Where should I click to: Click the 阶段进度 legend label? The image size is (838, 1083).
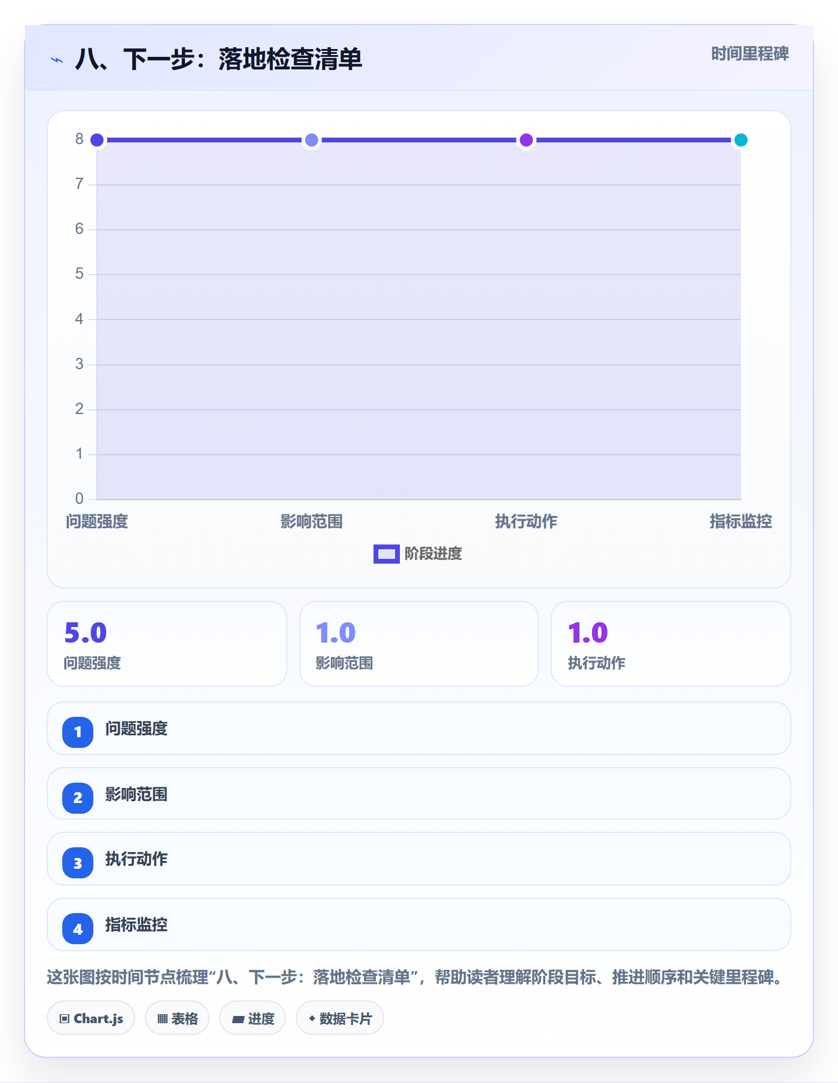433,554
